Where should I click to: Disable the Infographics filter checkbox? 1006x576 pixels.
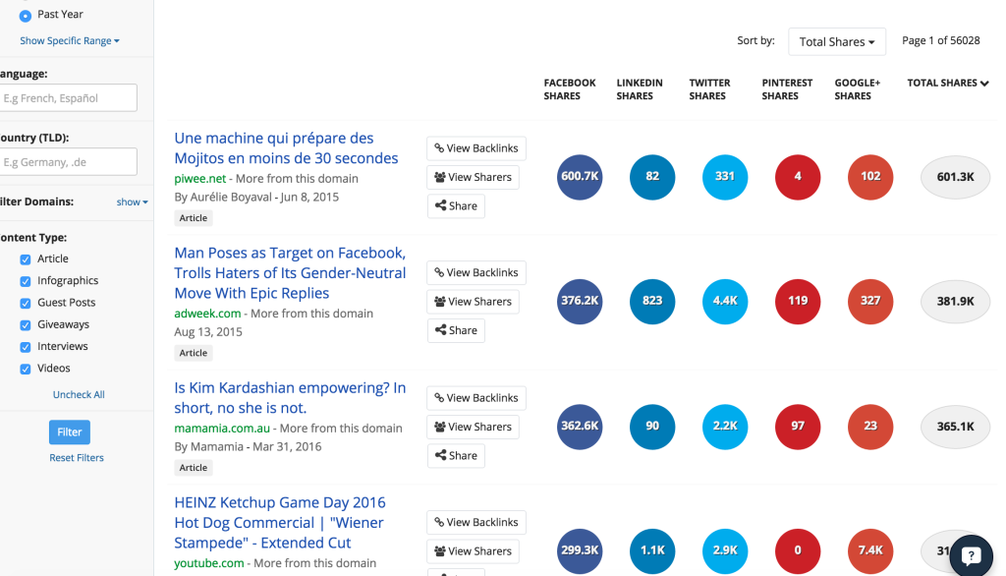(24, 280)
